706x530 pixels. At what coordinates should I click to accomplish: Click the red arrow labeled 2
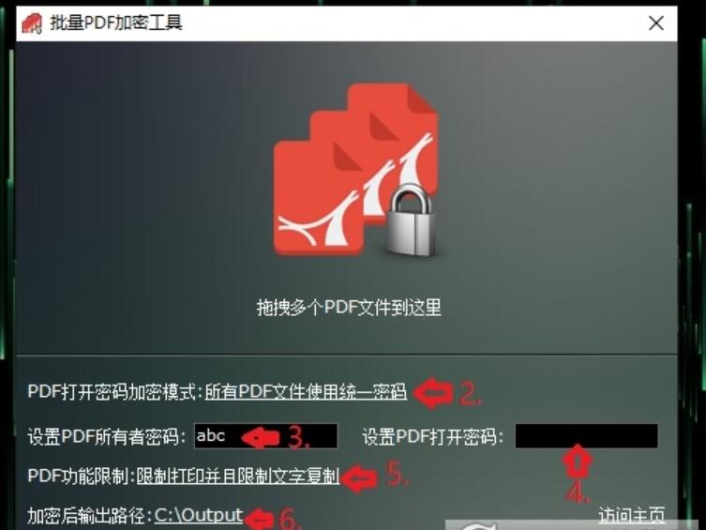pyautogui.click(x=433, y=393)
